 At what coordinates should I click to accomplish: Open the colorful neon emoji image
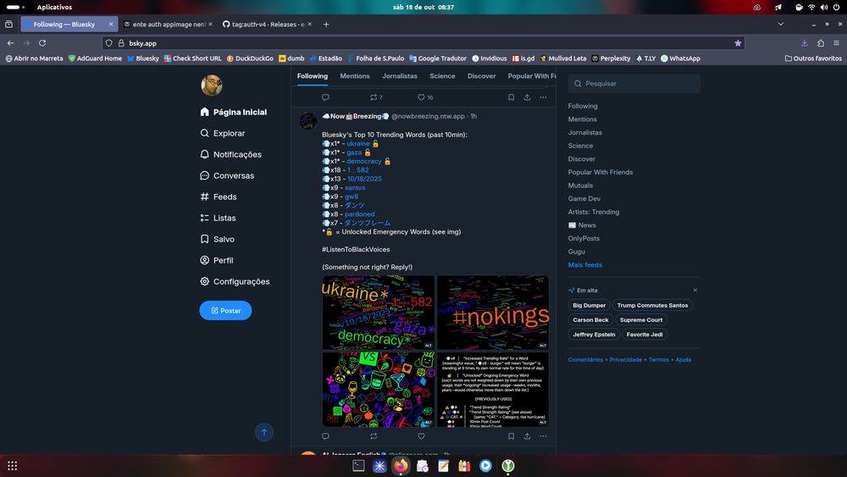[x=378, y=390]
